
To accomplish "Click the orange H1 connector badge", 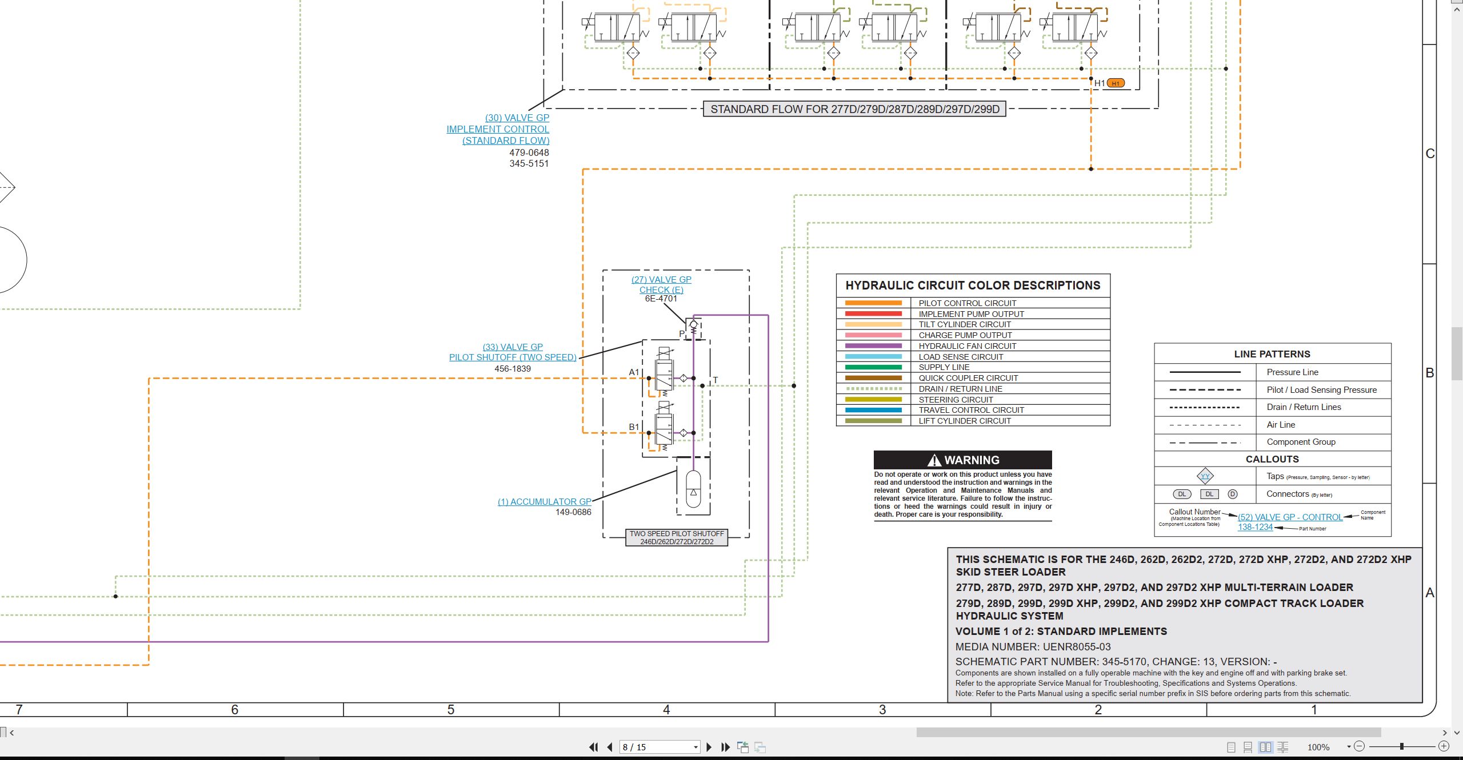I will point(1116,83).
